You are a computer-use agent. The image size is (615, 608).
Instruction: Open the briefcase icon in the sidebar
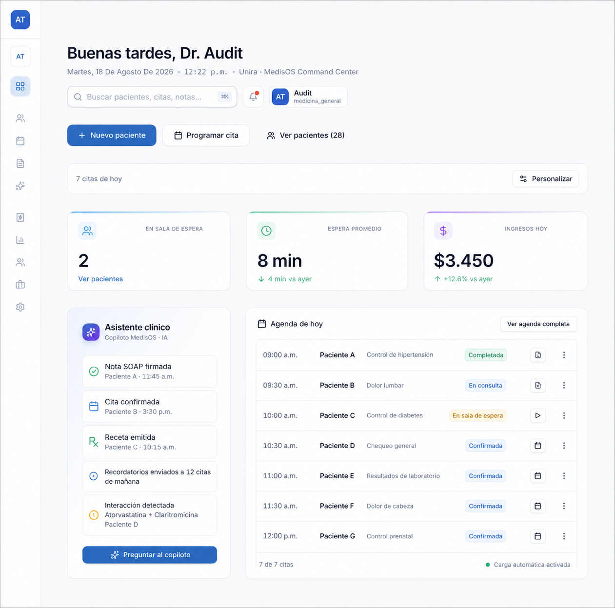click(x=20, y=285)
